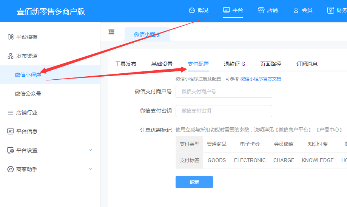Click the KNOWLEDGE tag cell
This screenshot has width=347, height=207.
pos(318,160)
